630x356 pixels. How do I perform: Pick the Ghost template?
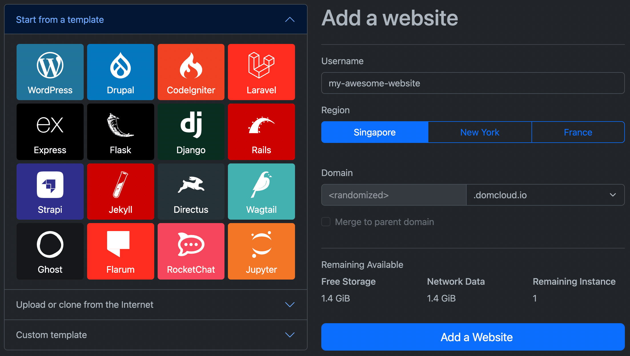[50, 251]
